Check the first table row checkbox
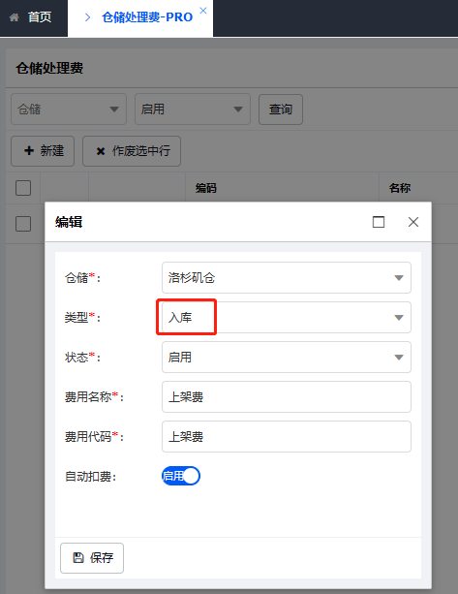 [23, 224]
